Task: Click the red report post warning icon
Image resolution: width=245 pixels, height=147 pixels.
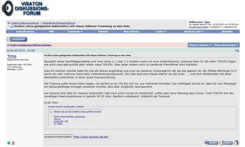Action: coord(13,143)
